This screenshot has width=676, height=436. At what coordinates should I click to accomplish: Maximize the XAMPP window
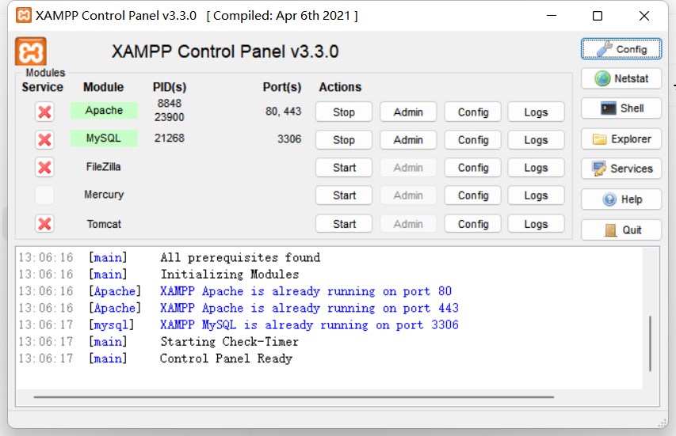[598, 16]
